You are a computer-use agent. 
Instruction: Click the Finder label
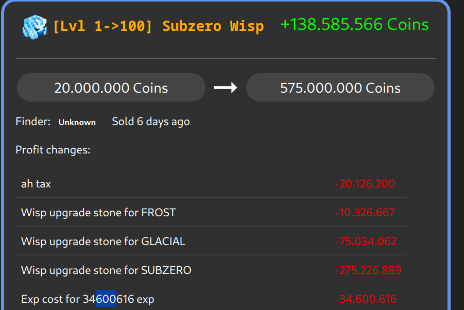[33, 122]
